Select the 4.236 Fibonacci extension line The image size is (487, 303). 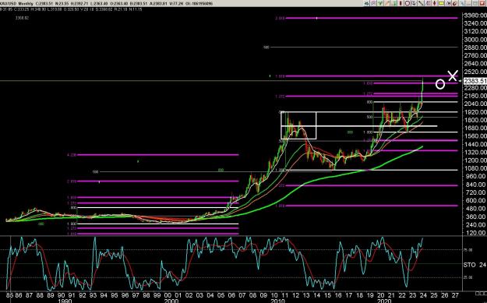coord(157,154)
